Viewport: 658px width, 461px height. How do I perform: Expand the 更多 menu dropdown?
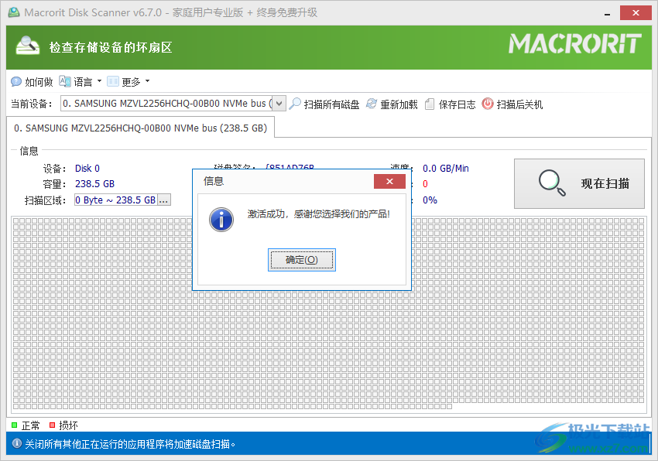tap(130, 81)
